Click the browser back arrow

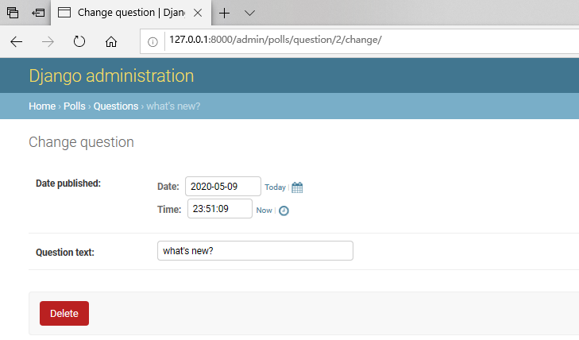coord(16,42)
